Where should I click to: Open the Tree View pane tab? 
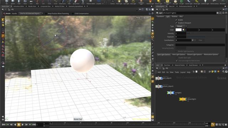coord(167,65)
